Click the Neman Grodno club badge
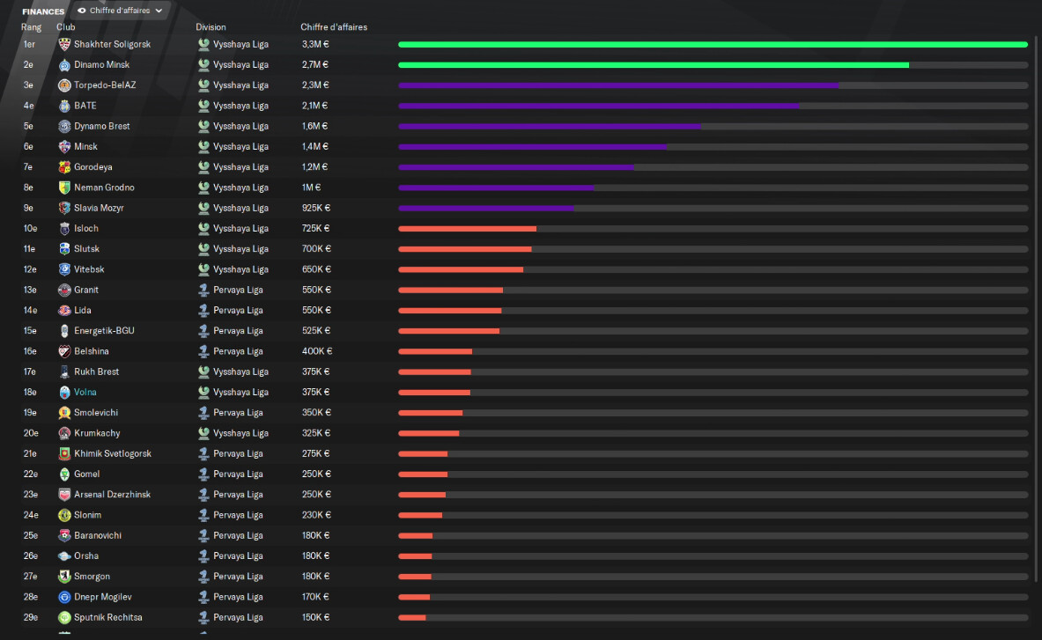 pyautogui.click(x=64, y=188)
